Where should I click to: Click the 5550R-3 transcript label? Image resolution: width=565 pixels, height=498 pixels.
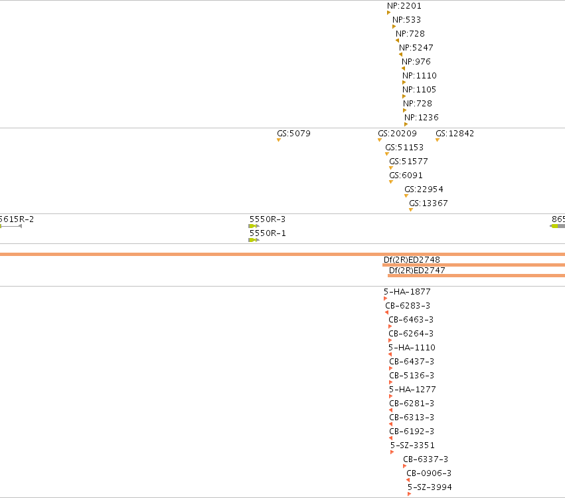pyautogui.click(x=268, y=219)
